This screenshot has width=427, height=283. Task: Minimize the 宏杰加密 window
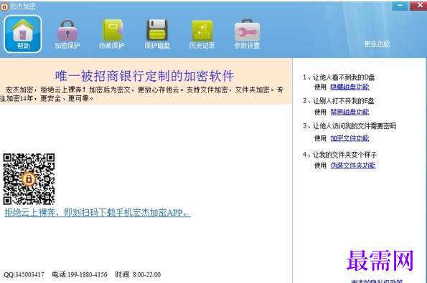(400, 6)
